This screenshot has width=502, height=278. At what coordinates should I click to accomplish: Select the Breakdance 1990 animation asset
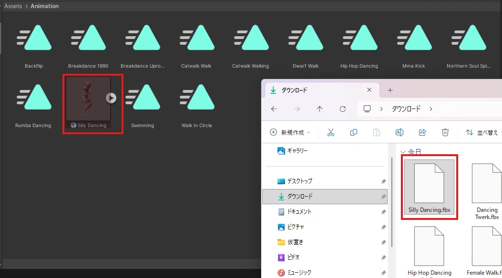coord(88,45)
